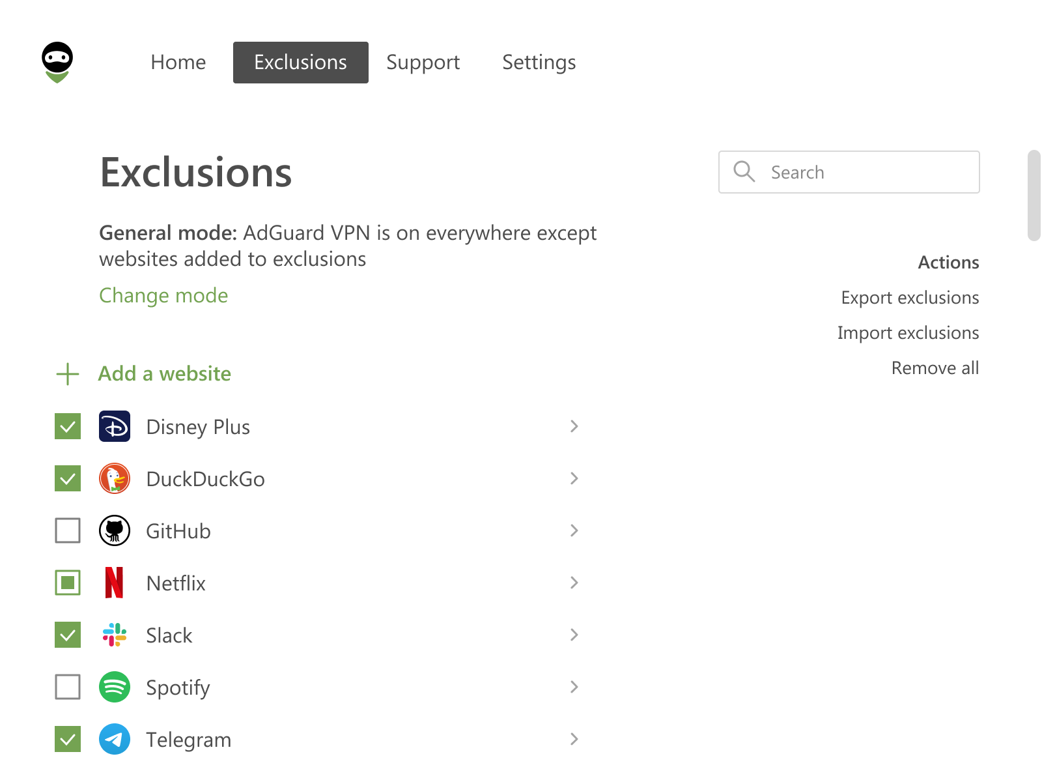
Task: Click the GitHub octocat icon
Action: [115, 531]
